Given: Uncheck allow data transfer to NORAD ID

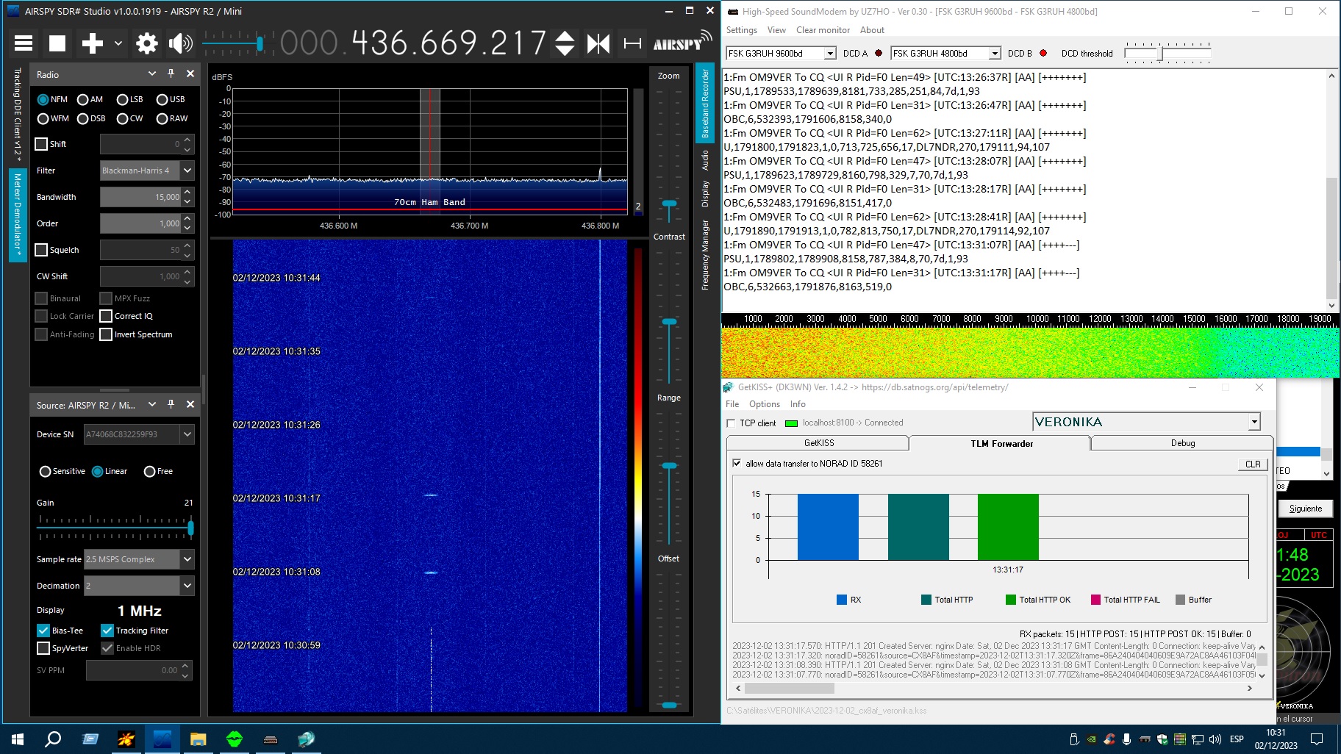Looking at the screenshot, I should (737, 464).
